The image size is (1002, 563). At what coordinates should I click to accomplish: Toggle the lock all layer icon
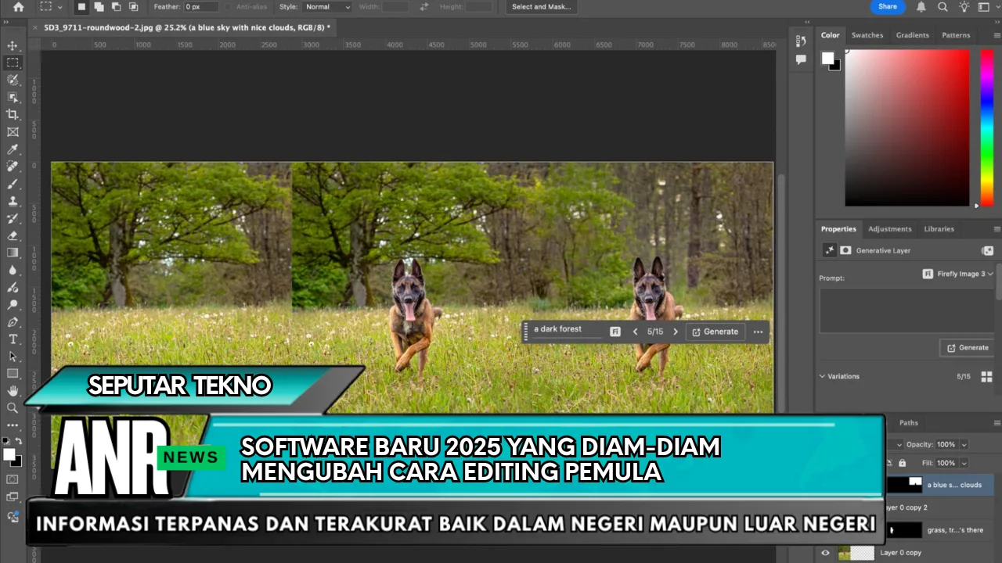pos(902,463)
